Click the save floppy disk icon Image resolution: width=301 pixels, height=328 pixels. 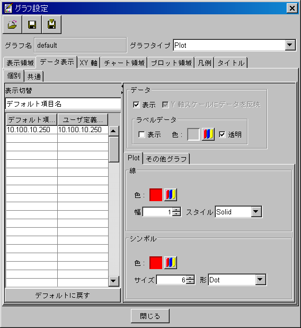click(32, 24)
